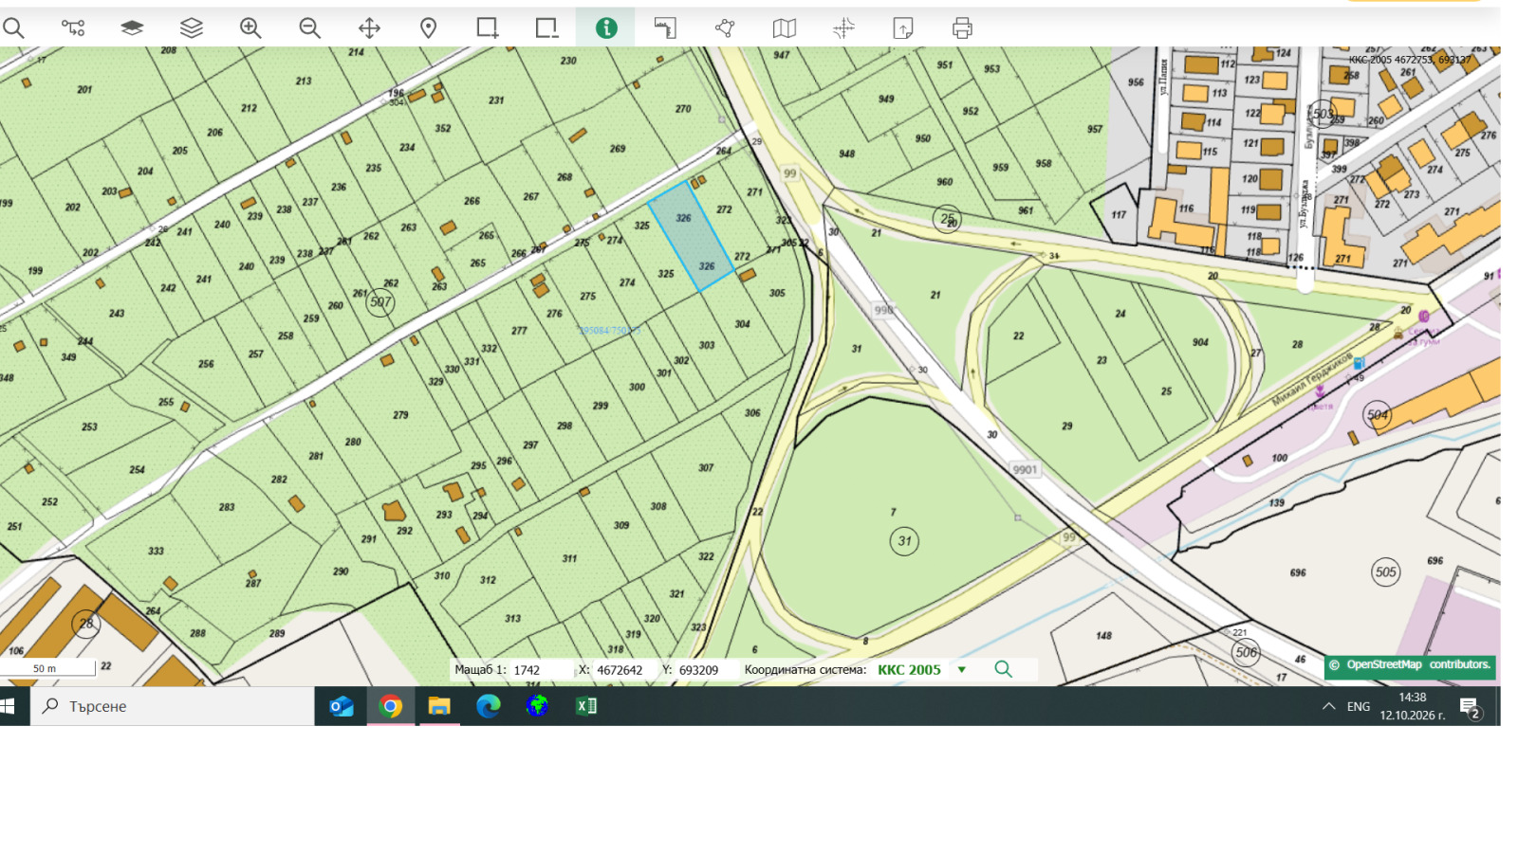Open the outlined layers stack tool
Screen dimensions: 1518x853
192,28
